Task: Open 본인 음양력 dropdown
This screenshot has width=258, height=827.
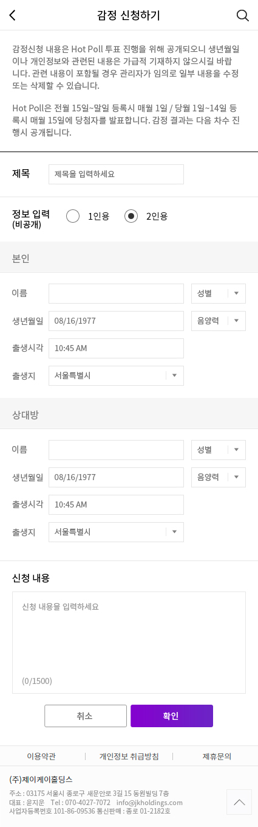Action: [x=219, y=321]
